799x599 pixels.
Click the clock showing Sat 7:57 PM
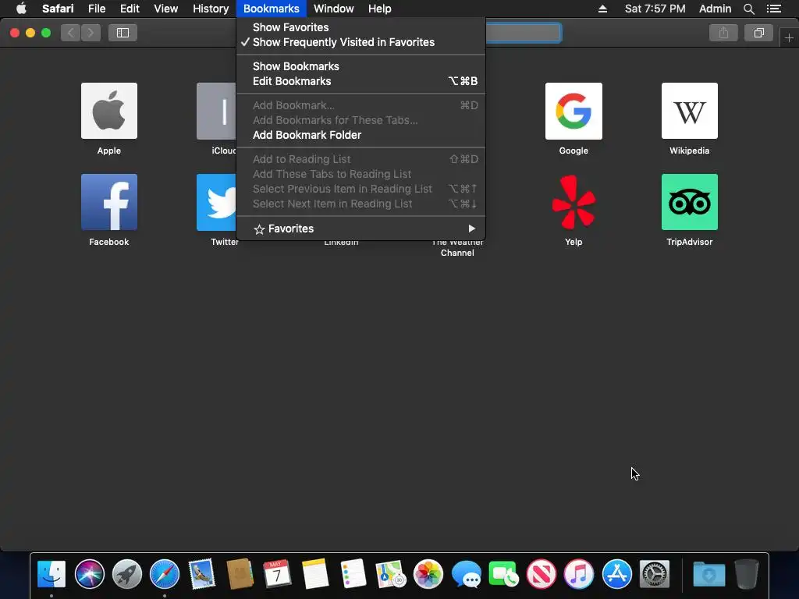655,9
